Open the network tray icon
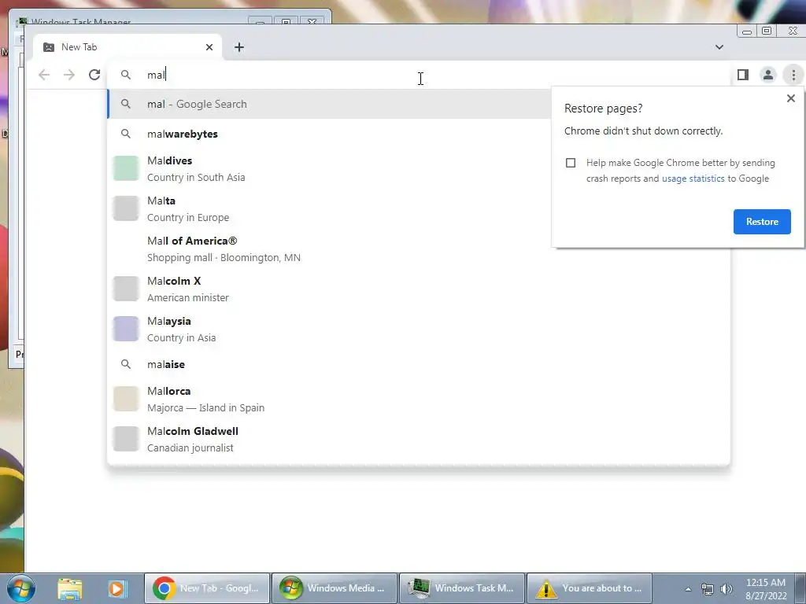Screen dimensions: 806x604 [x=708, y=589]
